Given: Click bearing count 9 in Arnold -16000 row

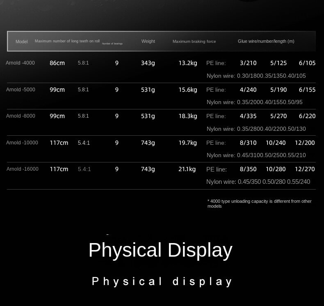Looking at the screenshot, I should (x=117, y=169).
